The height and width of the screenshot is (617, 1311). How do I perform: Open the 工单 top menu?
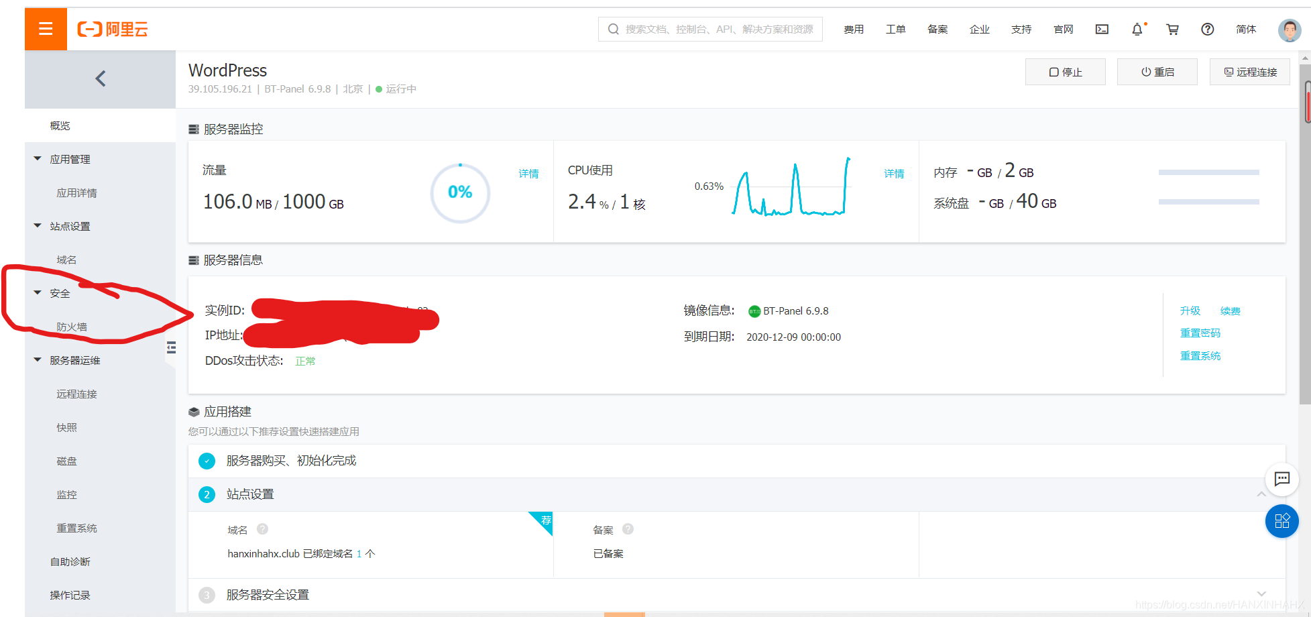(x=895, y=29)
